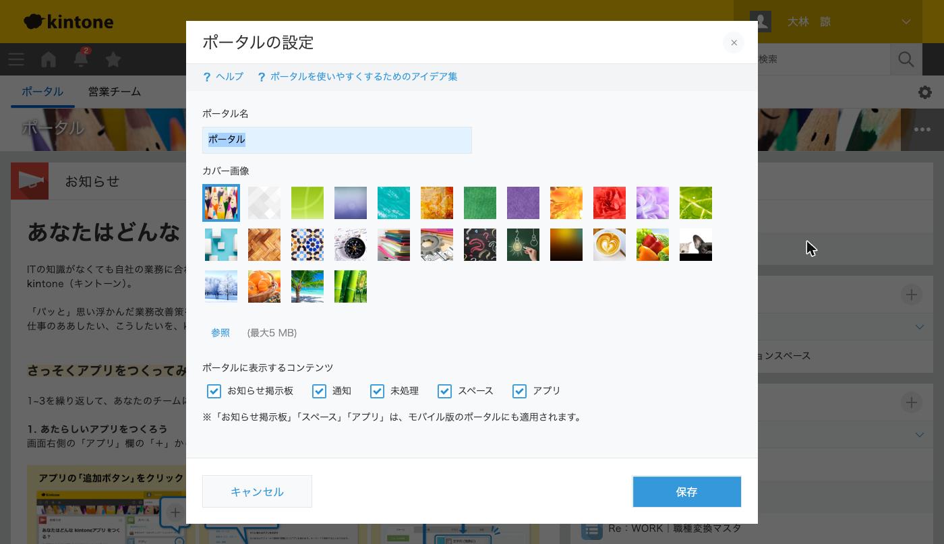Toggle お知らせ掲示板 checkbox
The image size is (944, 544).
click(x=214, y=391)
